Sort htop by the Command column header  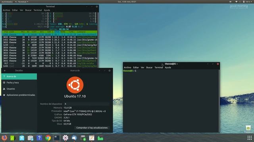pyautogui.click(x=81, y=32)
